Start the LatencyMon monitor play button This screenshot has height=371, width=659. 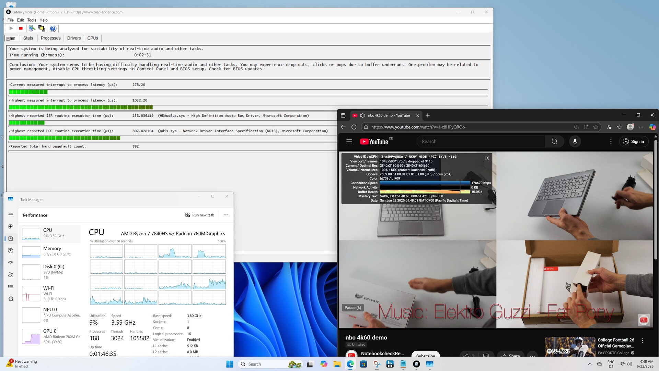[11, 29]
